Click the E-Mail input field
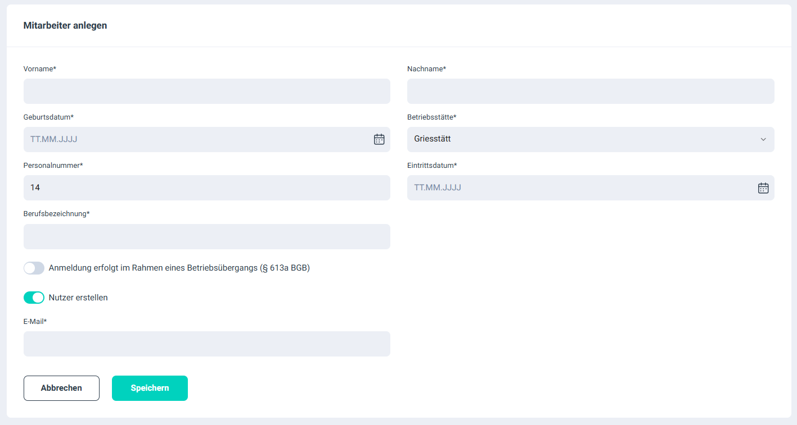The height and width of the screenshot is (425, 797). (x=206, y=344)
